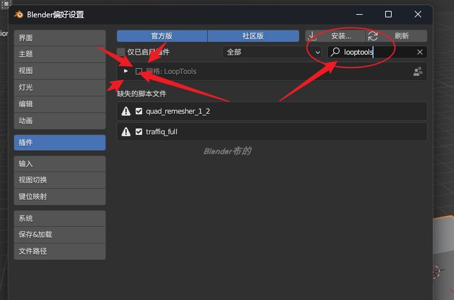454x300 pixels.
Task: Click the looptools search field
Action: [377, 53]
